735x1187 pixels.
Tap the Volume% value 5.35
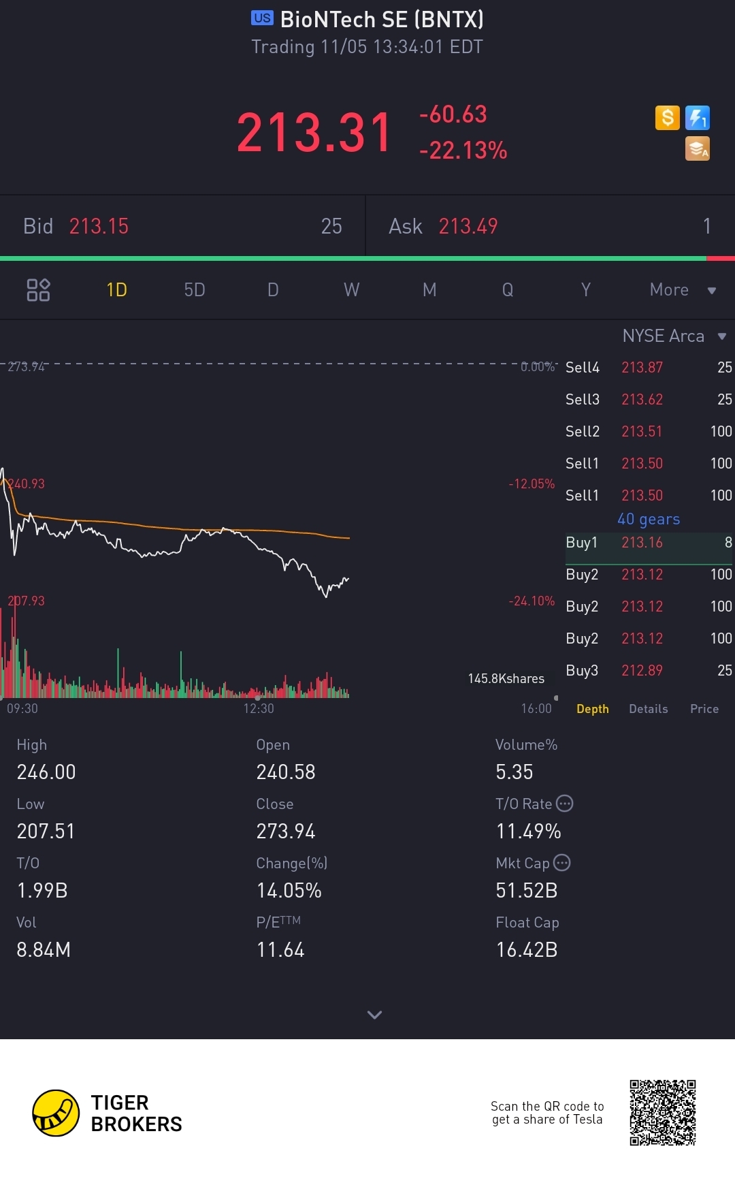click(514, 772)
